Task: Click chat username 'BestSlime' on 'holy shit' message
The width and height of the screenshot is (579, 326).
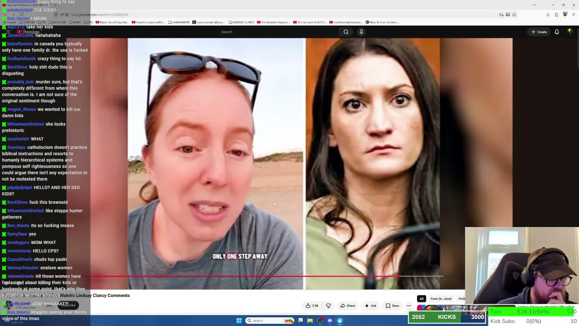Action: pos(17,67)
